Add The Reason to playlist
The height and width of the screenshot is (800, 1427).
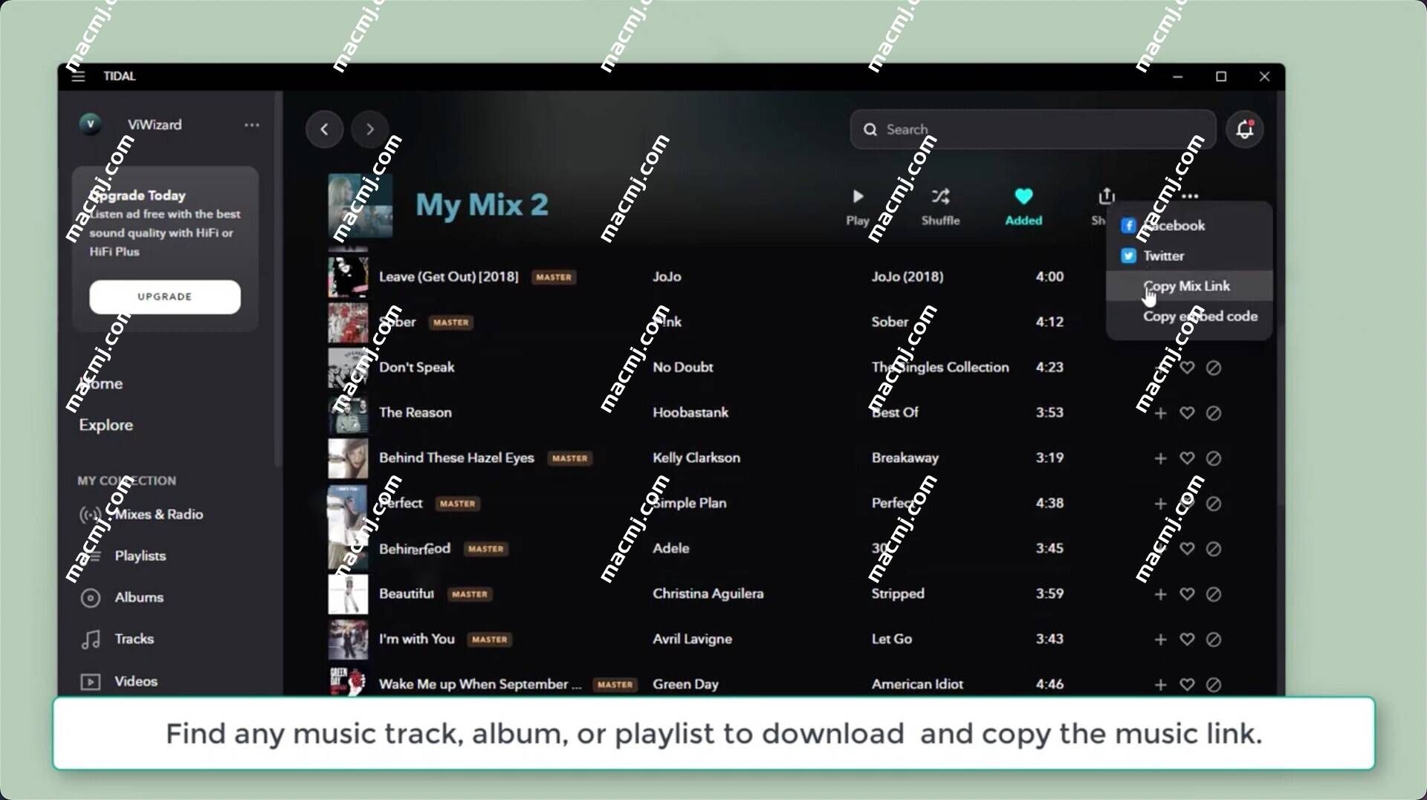click(x=1160, y=413)
